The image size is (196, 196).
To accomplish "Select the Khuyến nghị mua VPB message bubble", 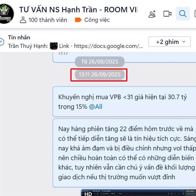I will [x=124, y=102].
